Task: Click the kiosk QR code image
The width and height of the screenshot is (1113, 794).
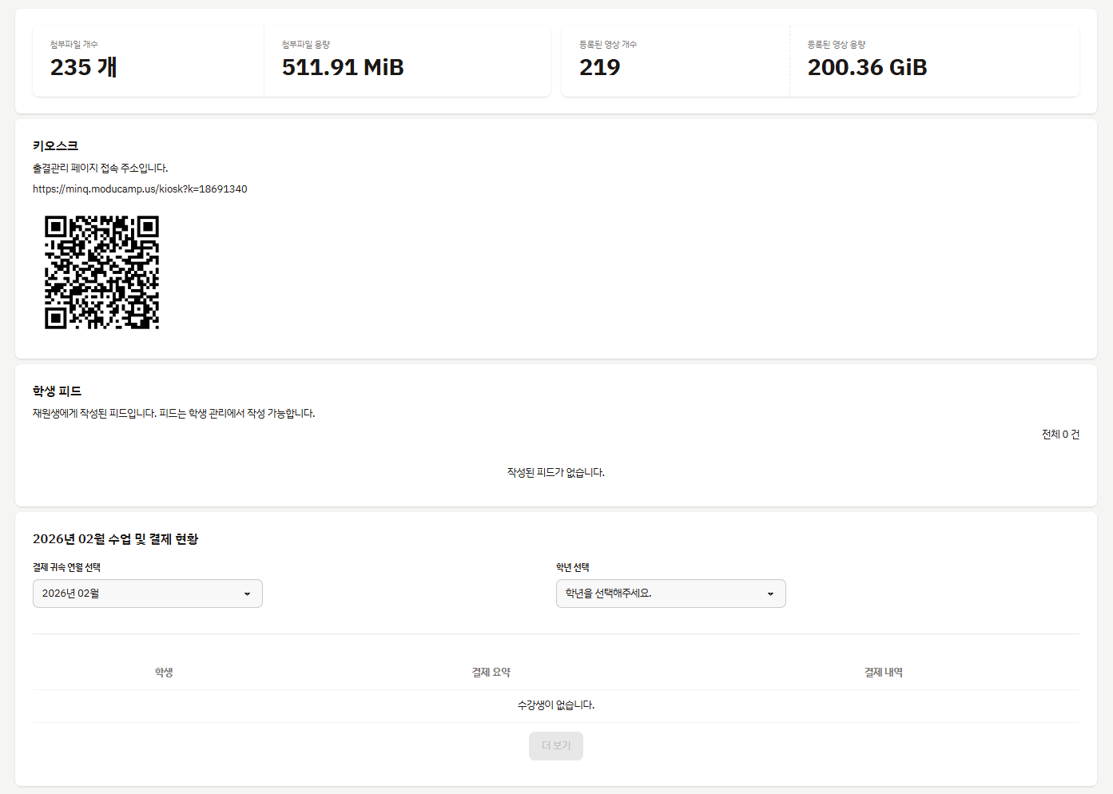Action: 101,272
